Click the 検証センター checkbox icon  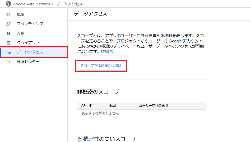tap(8, 62)
